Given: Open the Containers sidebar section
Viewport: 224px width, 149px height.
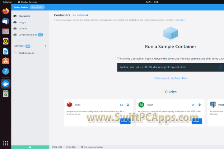Looking at the screenshot, I should [24, 16].
